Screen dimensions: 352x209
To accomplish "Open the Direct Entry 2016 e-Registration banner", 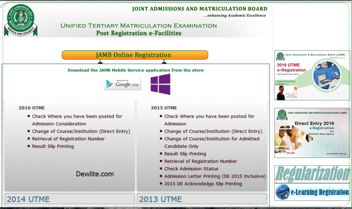I will 312,133.
